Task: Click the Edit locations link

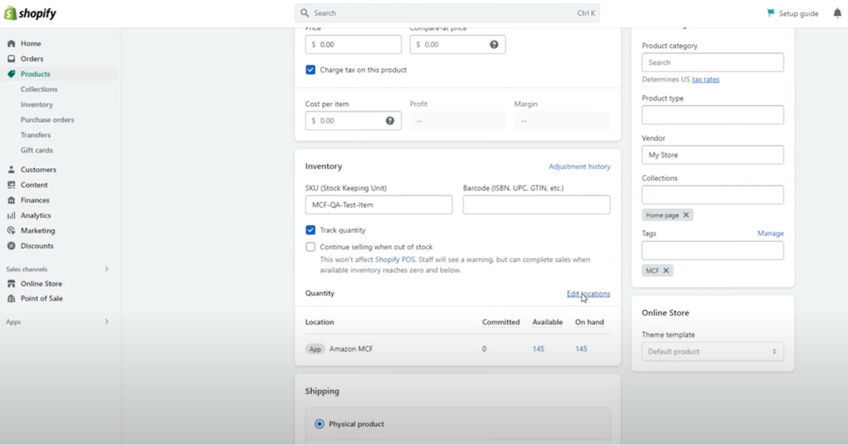Action: click(x=588, y=293)
